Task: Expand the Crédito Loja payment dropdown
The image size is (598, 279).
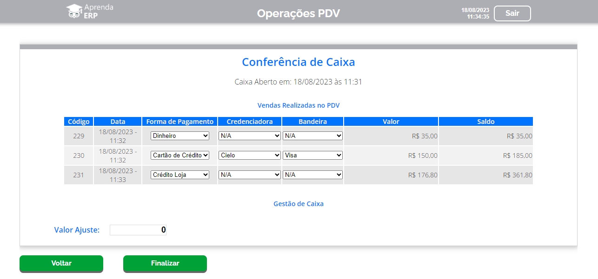Action: coord(180,175)
